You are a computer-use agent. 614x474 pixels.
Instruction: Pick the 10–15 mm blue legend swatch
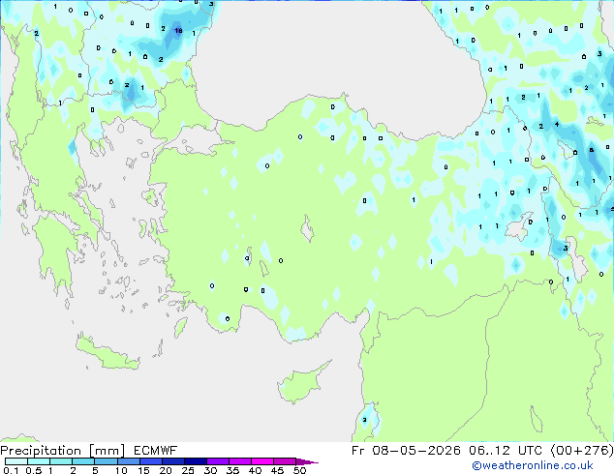[x=128, y=461]
